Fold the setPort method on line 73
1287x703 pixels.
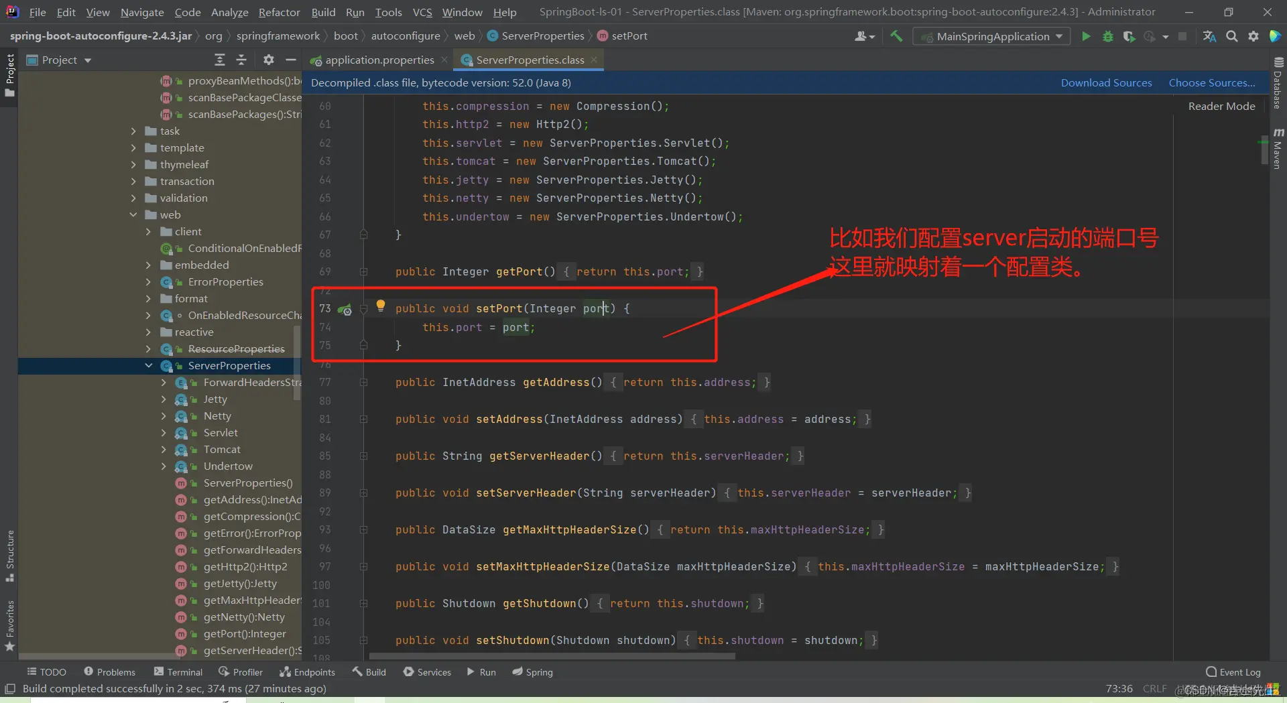coord(363,309)
